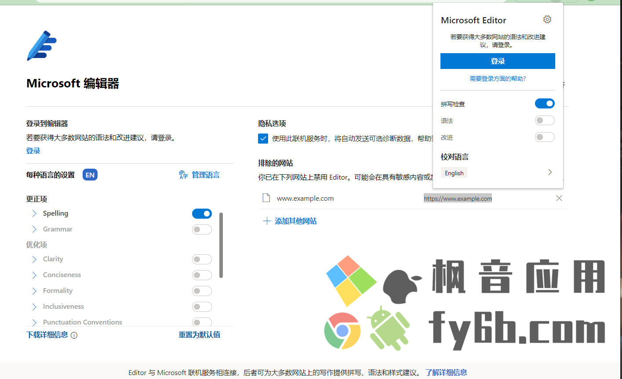Screen dimensions: 622x379
Task: Expand the Grammar options chevron
Action: [x=34, y=229]
